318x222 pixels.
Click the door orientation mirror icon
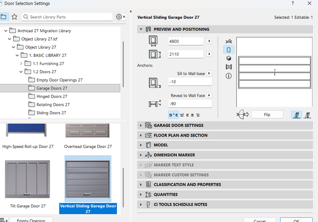point(242,115)
